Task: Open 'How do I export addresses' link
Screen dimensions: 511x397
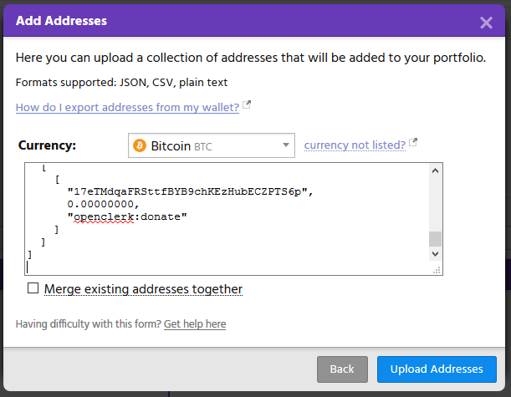Action: (127, 107)
